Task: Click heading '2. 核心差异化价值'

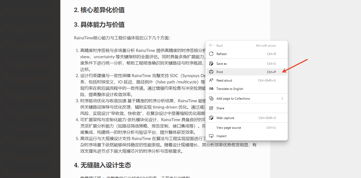Action: pos(99,10)
